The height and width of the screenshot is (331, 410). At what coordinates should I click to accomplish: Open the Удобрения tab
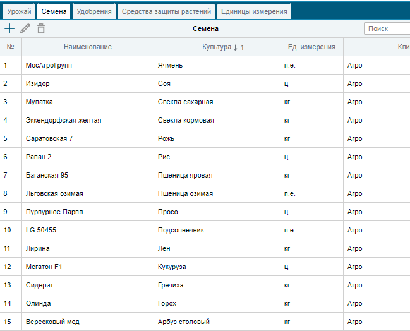(x=94, y=11)
